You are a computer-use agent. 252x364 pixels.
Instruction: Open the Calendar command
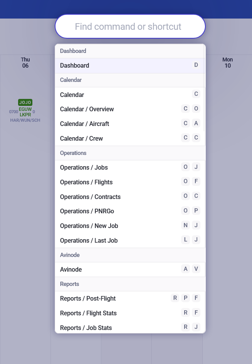(x=130, y=95)
